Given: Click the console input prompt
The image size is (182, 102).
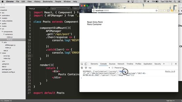Looking at the screenshot, I should coord(129,78).
